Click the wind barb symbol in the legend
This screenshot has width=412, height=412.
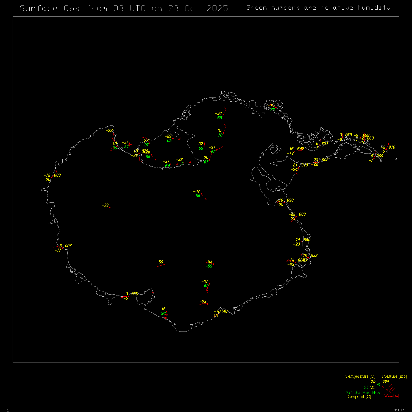click(x=389, y=388)
